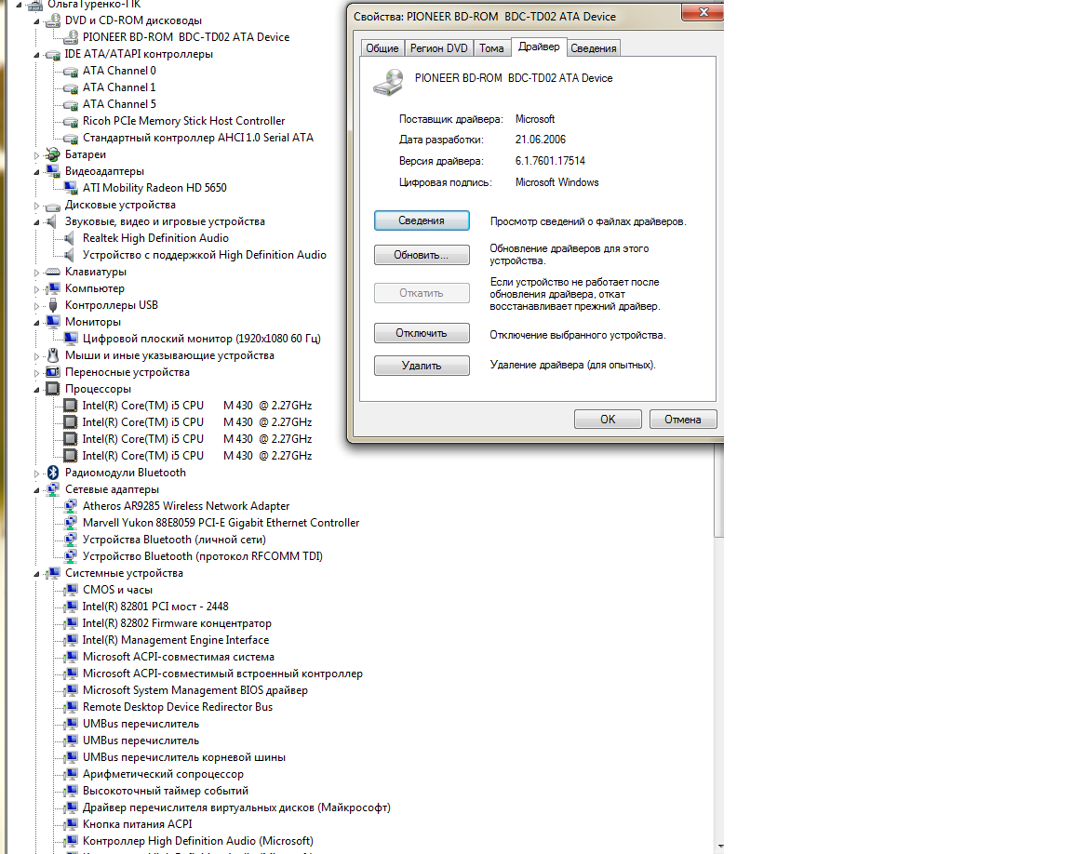The height and width of the screenshot is (854, 1072).
Task: Collapse the Звуковые, видео и игровые устройства node
Action: 37,222
